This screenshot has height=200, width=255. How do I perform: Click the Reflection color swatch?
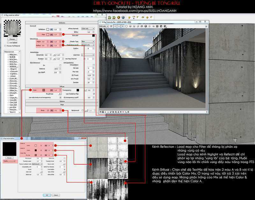[x=48, y=29]
